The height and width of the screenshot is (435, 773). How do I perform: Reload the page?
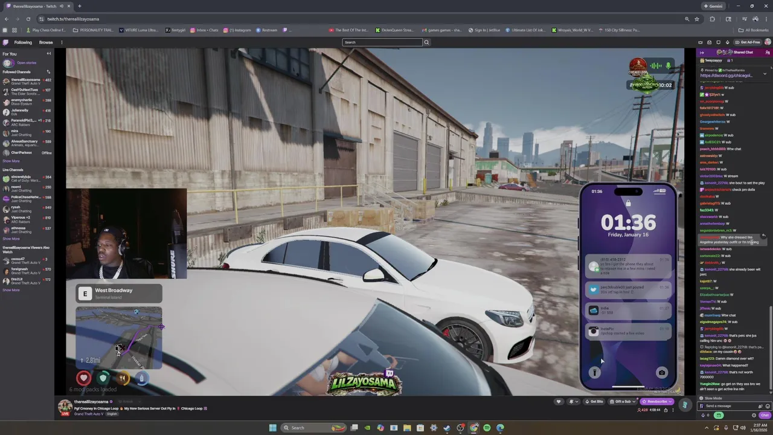[x=30, y=19]
